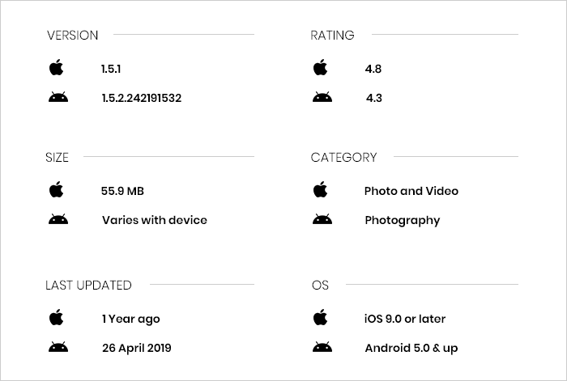The height and width of the screenshot is (381, 567).
Task: Select the iOS version number 1.5.1
Action: 111,69
